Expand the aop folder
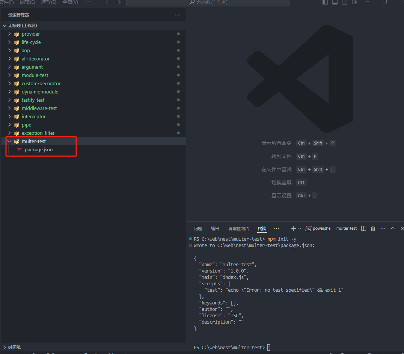The width and height of the screenshot is (404, 354). [x=9, y=50]
